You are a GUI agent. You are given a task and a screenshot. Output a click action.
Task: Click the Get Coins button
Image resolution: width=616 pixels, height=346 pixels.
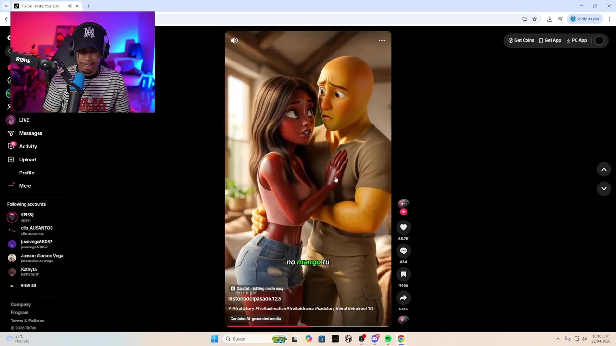click(521, 41)
